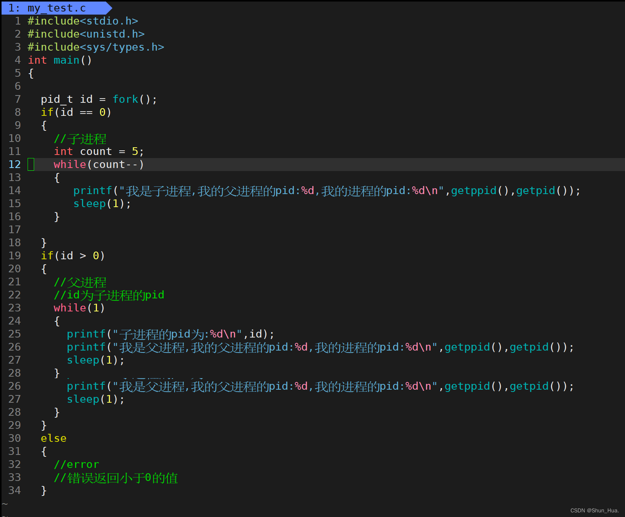Click the //子进程 comment
The image size is (625, 517).
[80, 138]
